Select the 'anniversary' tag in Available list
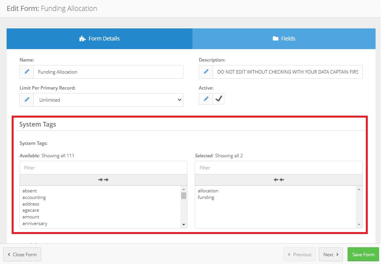Image resolution: width=381 pixels, height=264 pixels. pyautogui.click(x=35, y=224)
